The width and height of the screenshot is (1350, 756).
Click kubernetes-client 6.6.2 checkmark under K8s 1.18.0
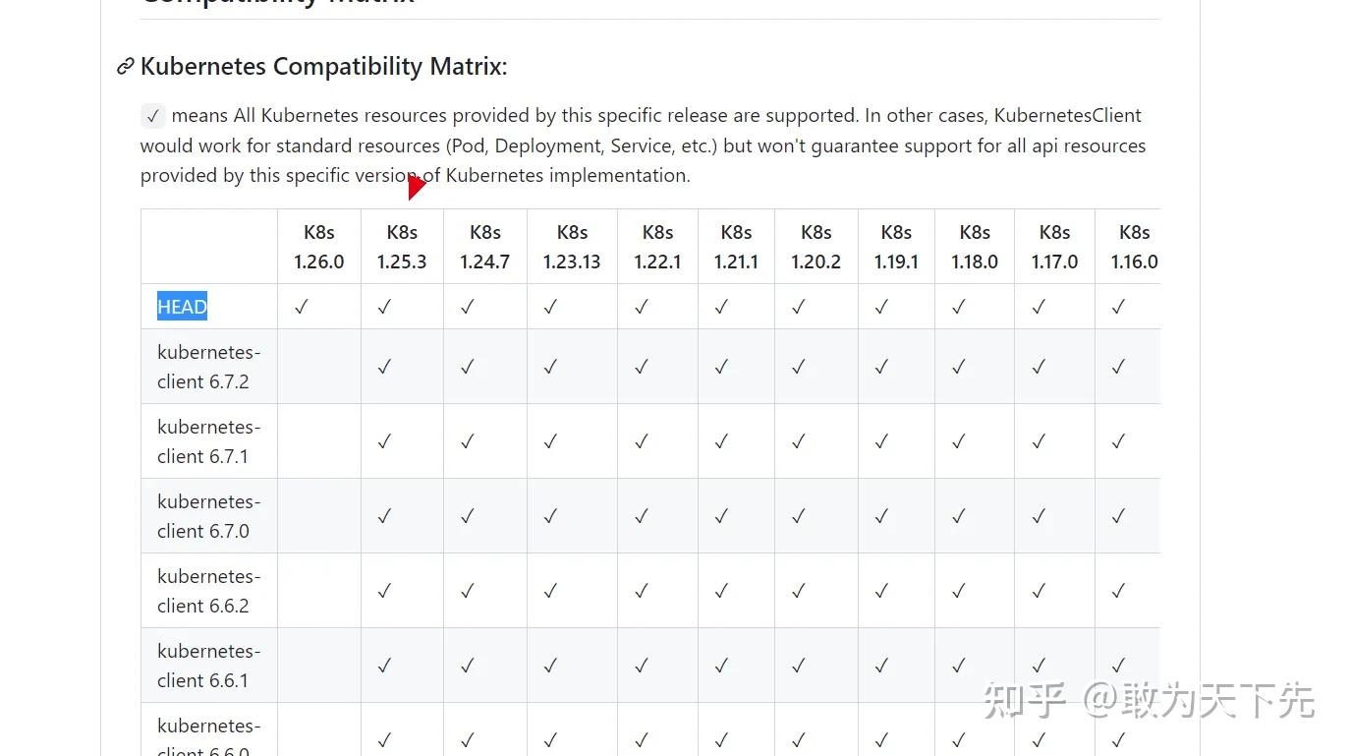959,591
